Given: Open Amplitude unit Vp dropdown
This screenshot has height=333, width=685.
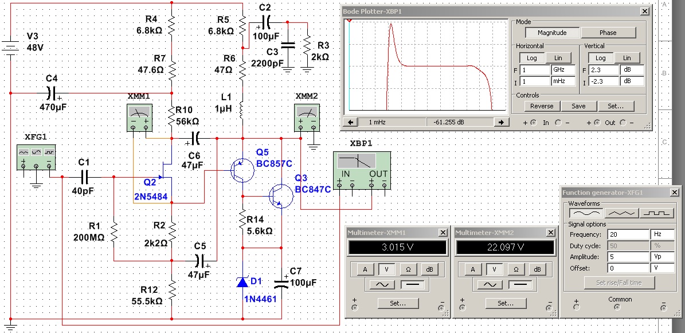Looking at the screenshot, I should 662,257.
